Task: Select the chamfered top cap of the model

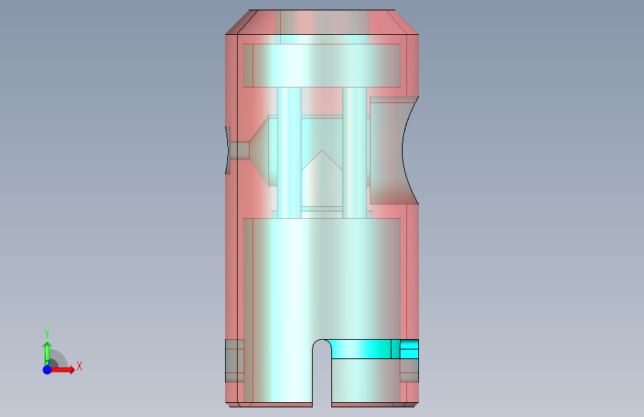Action: click(x=322, y=22)
